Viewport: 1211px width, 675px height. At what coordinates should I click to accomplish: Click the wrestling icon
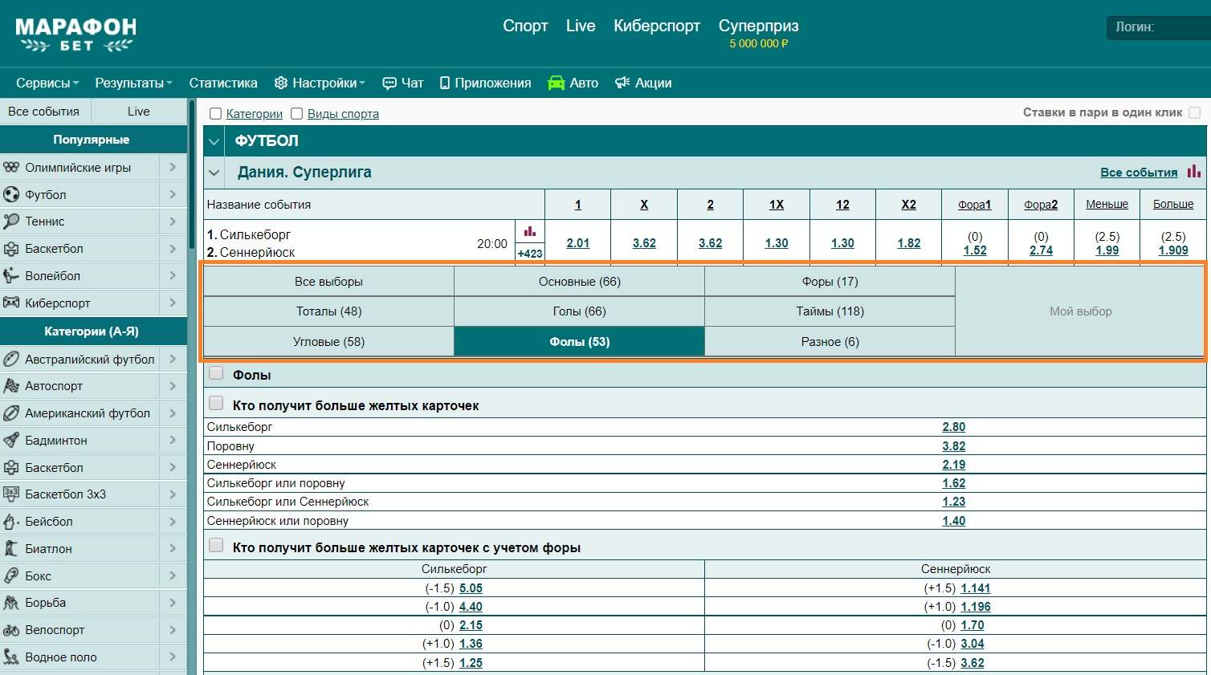11,603
